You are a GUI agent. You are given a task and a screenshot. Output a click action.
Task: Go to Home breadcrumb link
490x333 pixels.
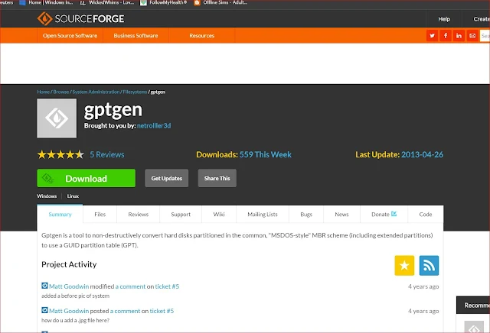click(43, 92)
